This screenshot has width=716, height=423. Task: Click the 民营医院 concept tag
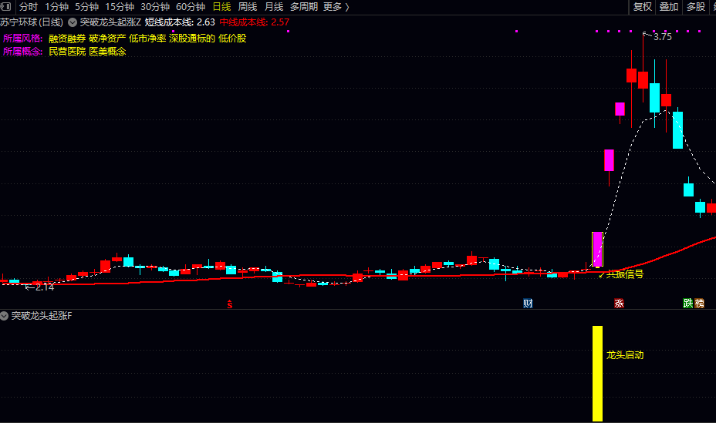click(x=67, y=52)
